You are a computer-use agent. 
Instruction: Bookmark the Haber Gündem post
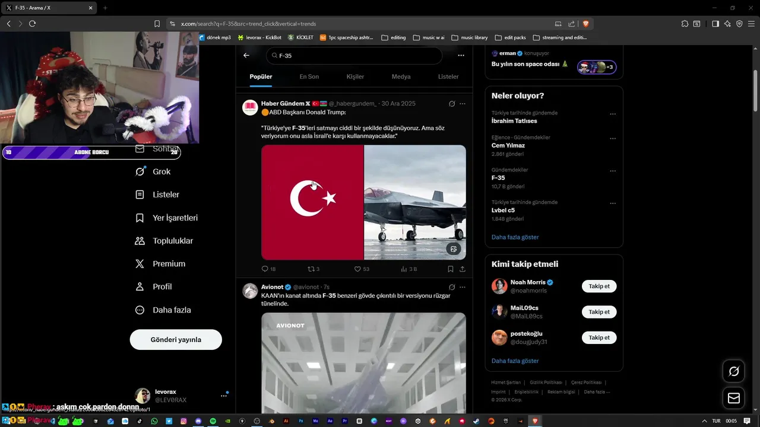pos(451,269)
